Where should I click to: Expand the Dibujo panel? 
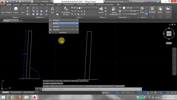[16, 17]
